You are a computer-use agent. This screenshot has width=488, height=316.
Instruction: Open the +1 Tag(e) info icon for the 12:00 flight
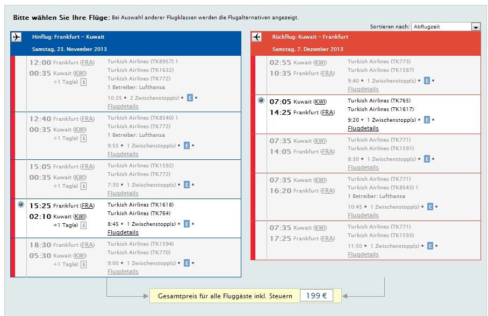point(83,82)
